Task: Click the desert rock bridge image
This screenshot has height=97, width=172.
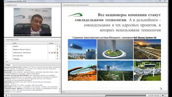Action: (x=82, y=71)
